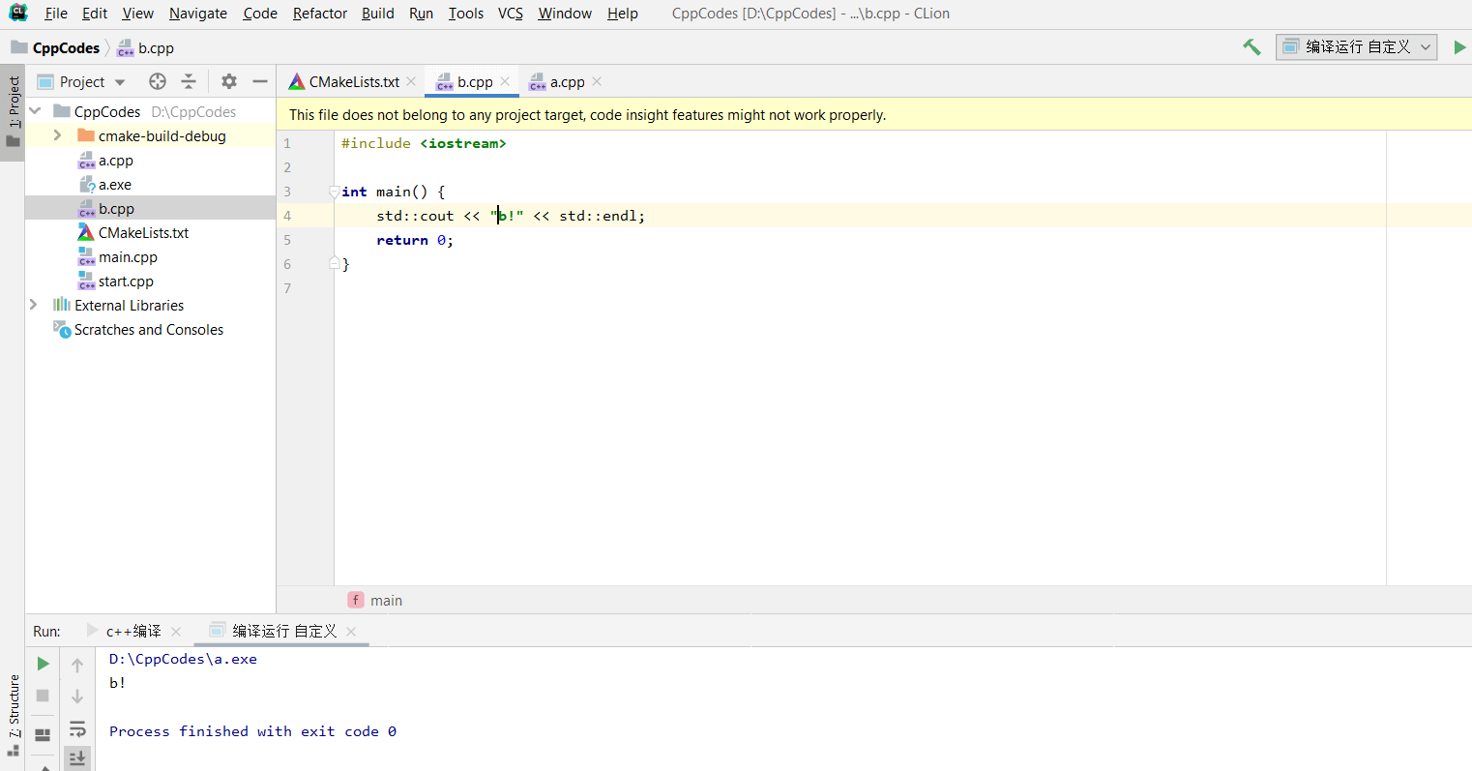
Task: Expand the cmake-build-debug folder
Action: click(x=57, y=136)
